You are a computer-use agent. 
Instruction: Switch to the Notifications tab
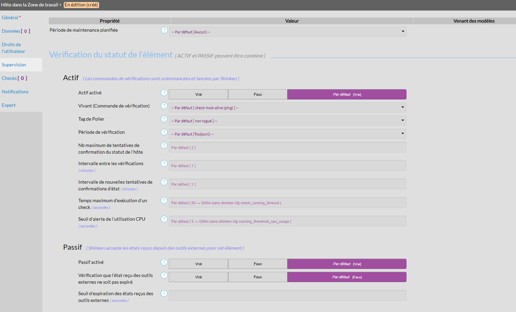tap(15, 92)
